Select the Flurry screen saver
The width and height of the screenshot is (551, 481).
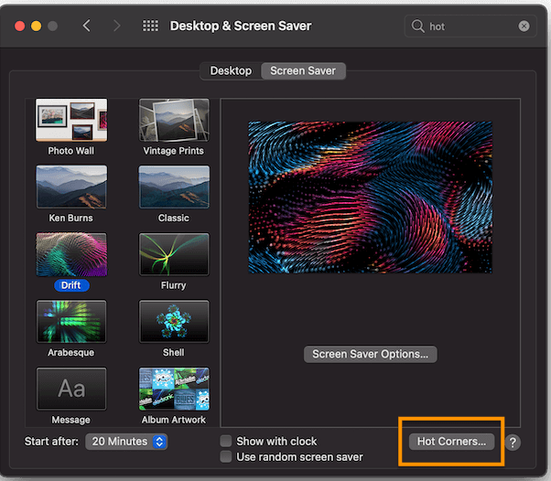pos(174,254)
